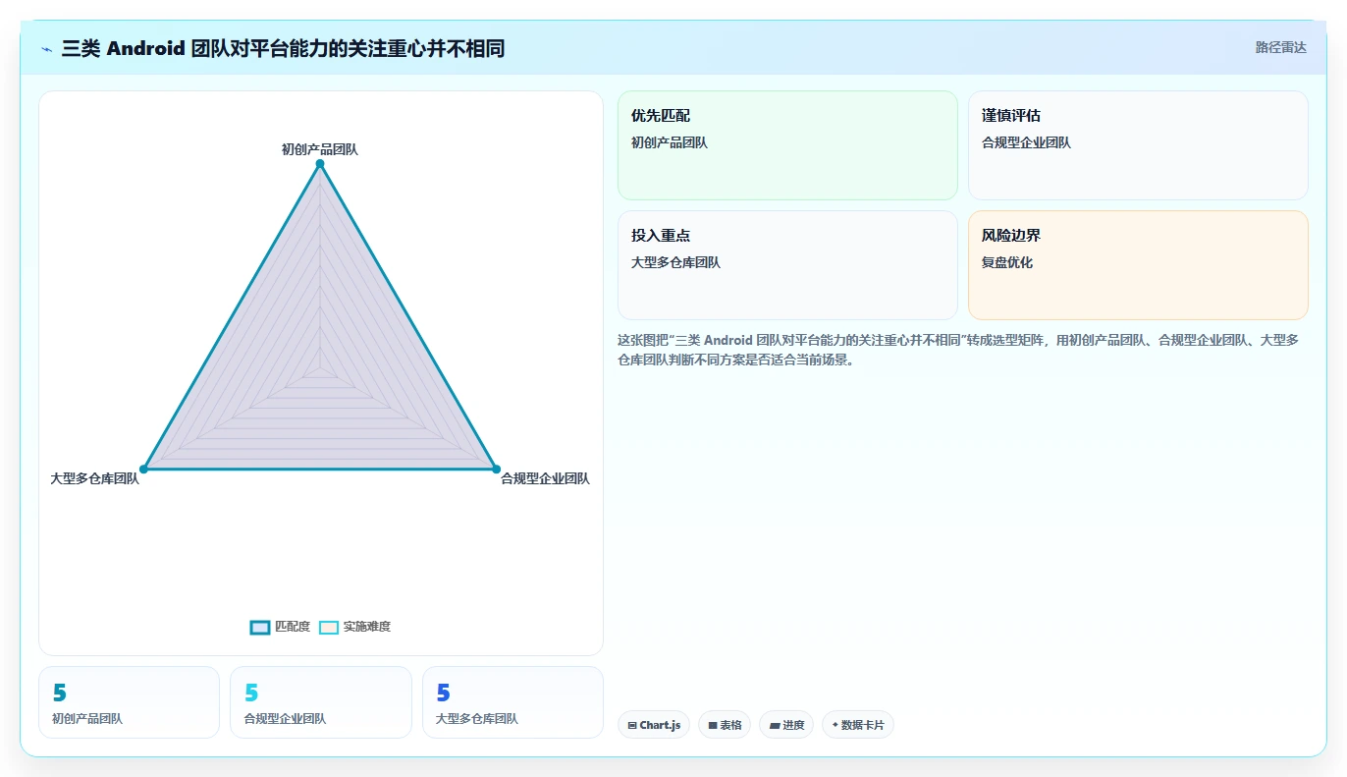
Task: Click the page title about Android teams
Action: point(283,48)
